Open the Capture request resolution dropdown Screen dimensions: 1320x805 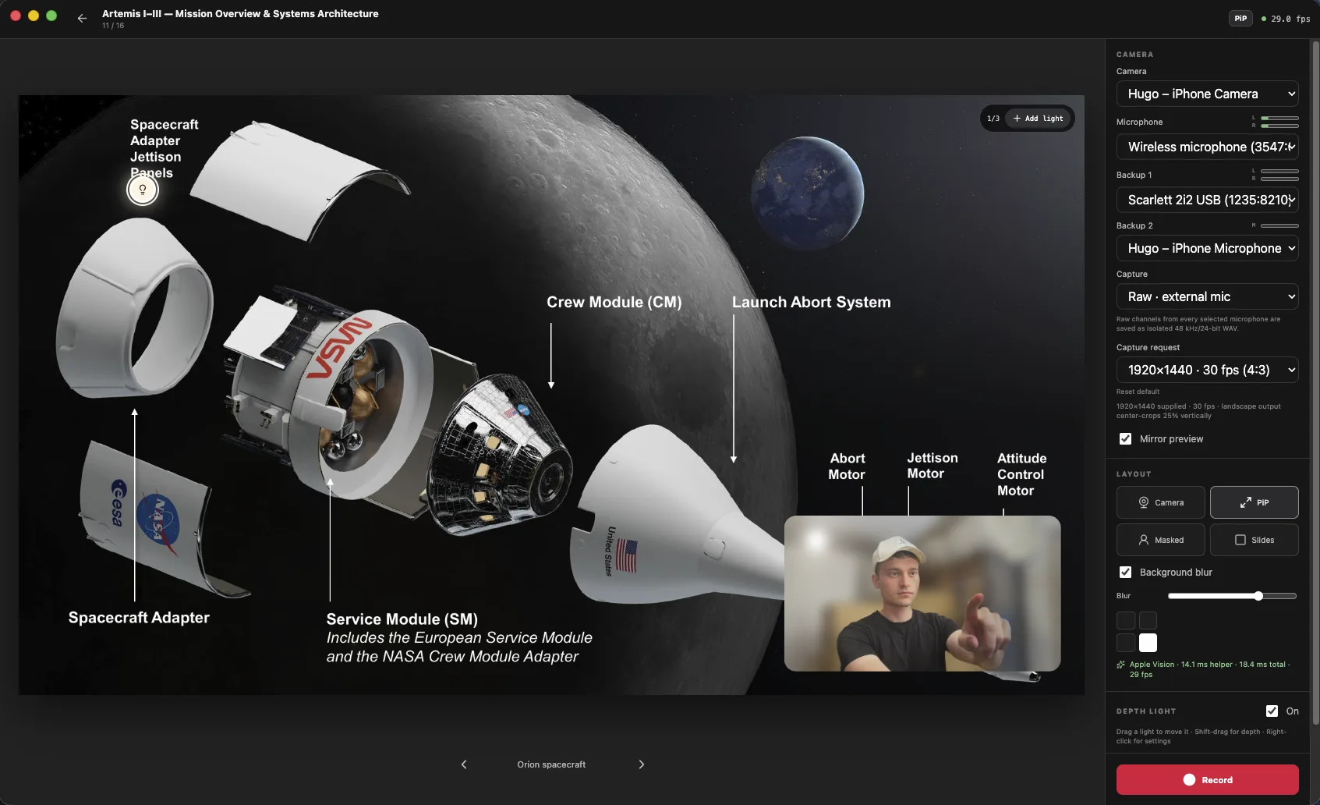point(1208,370)
